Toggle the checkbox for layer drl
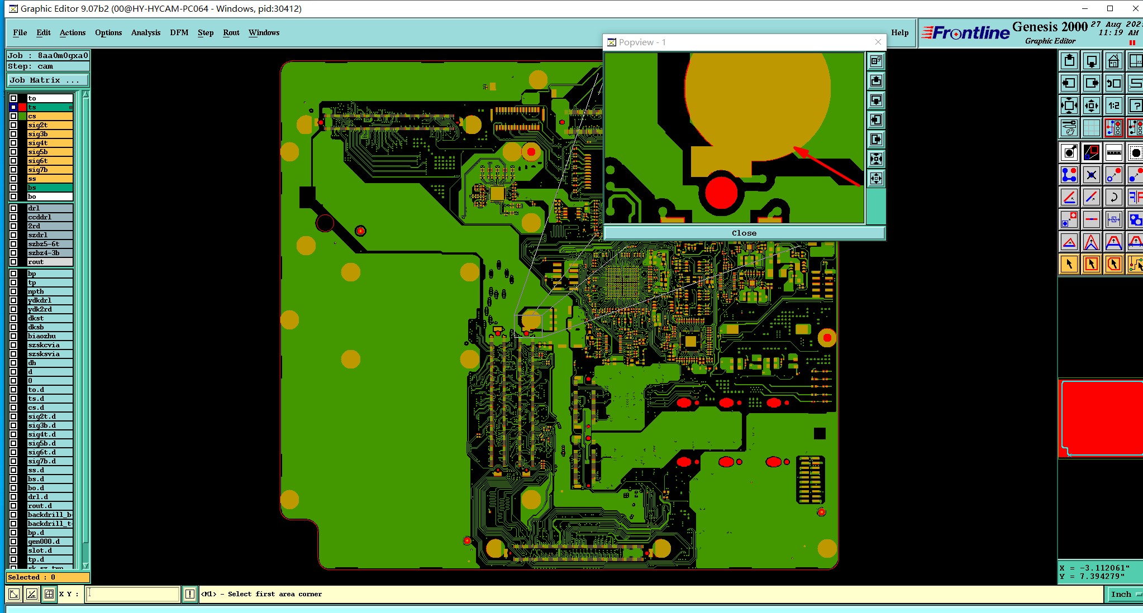 point(13,208)
